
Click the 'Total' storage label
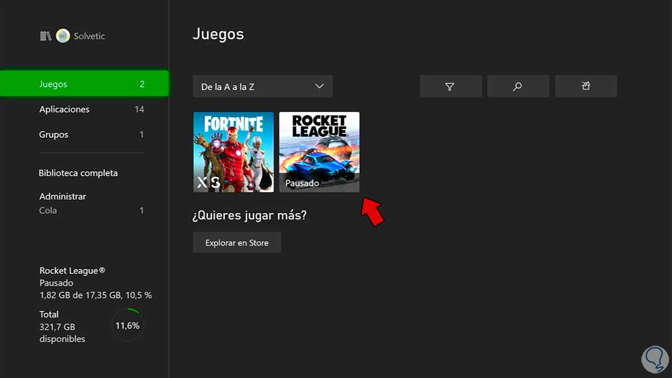[49, 314]
